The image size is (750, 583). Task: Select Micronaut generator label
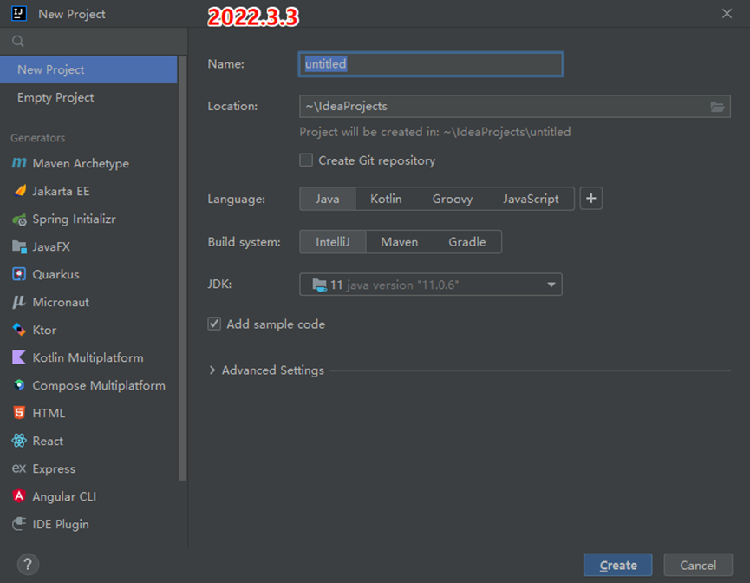(61, 302)
